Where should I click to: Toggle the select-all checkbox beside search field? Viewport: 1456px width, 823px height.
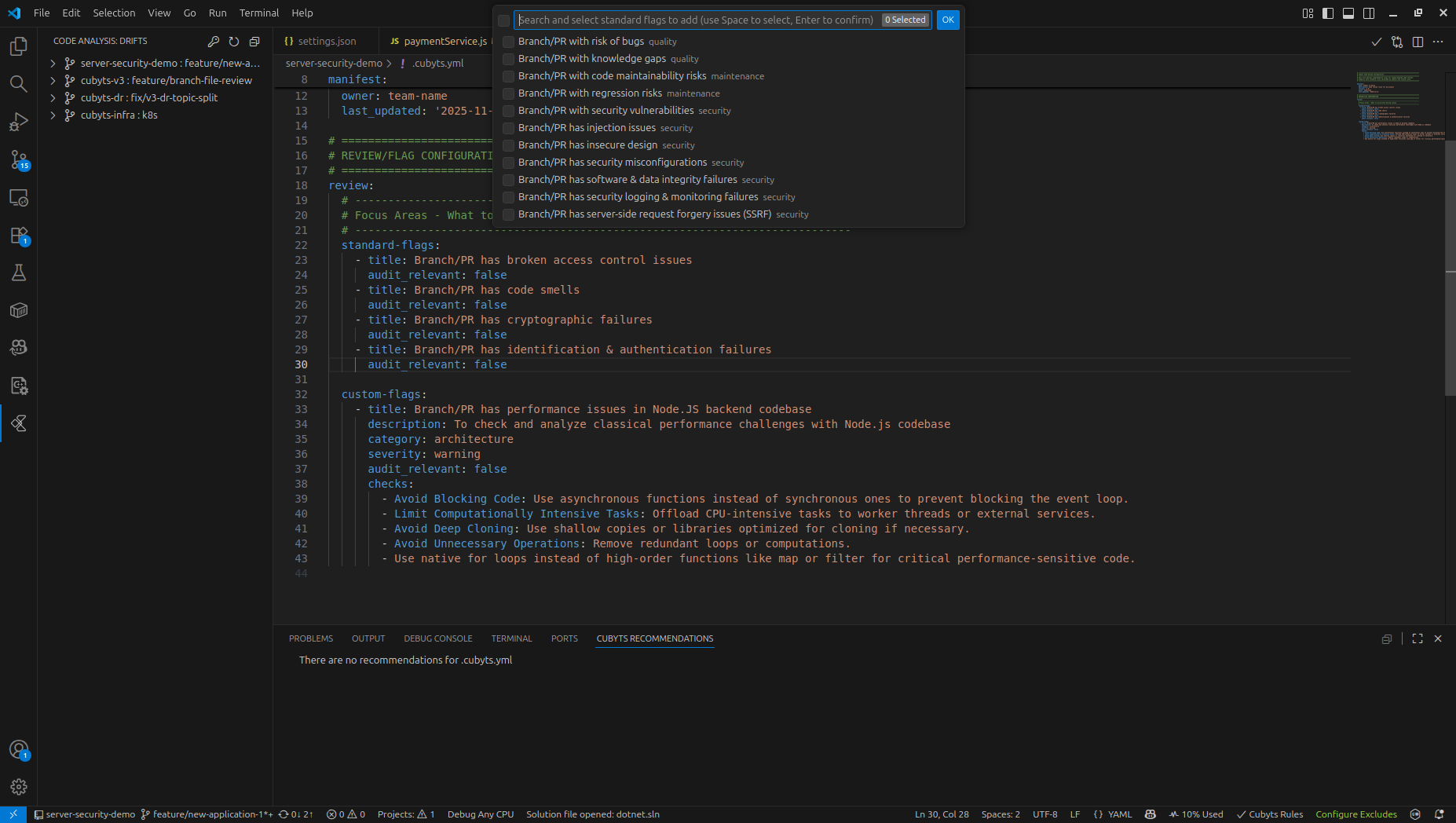(x=504, y=20)
